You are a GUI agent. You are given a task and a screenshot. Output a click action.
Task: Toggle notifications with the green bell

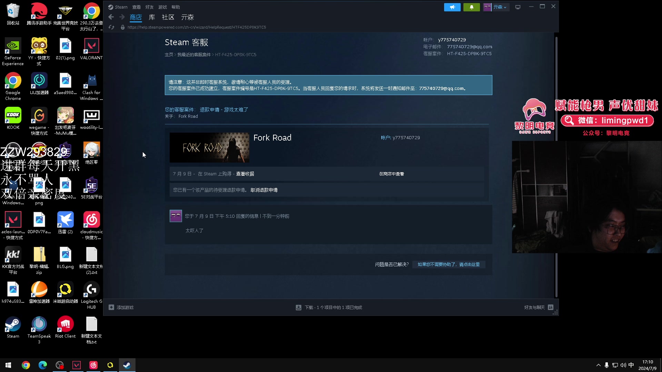(x=471, y=7)
